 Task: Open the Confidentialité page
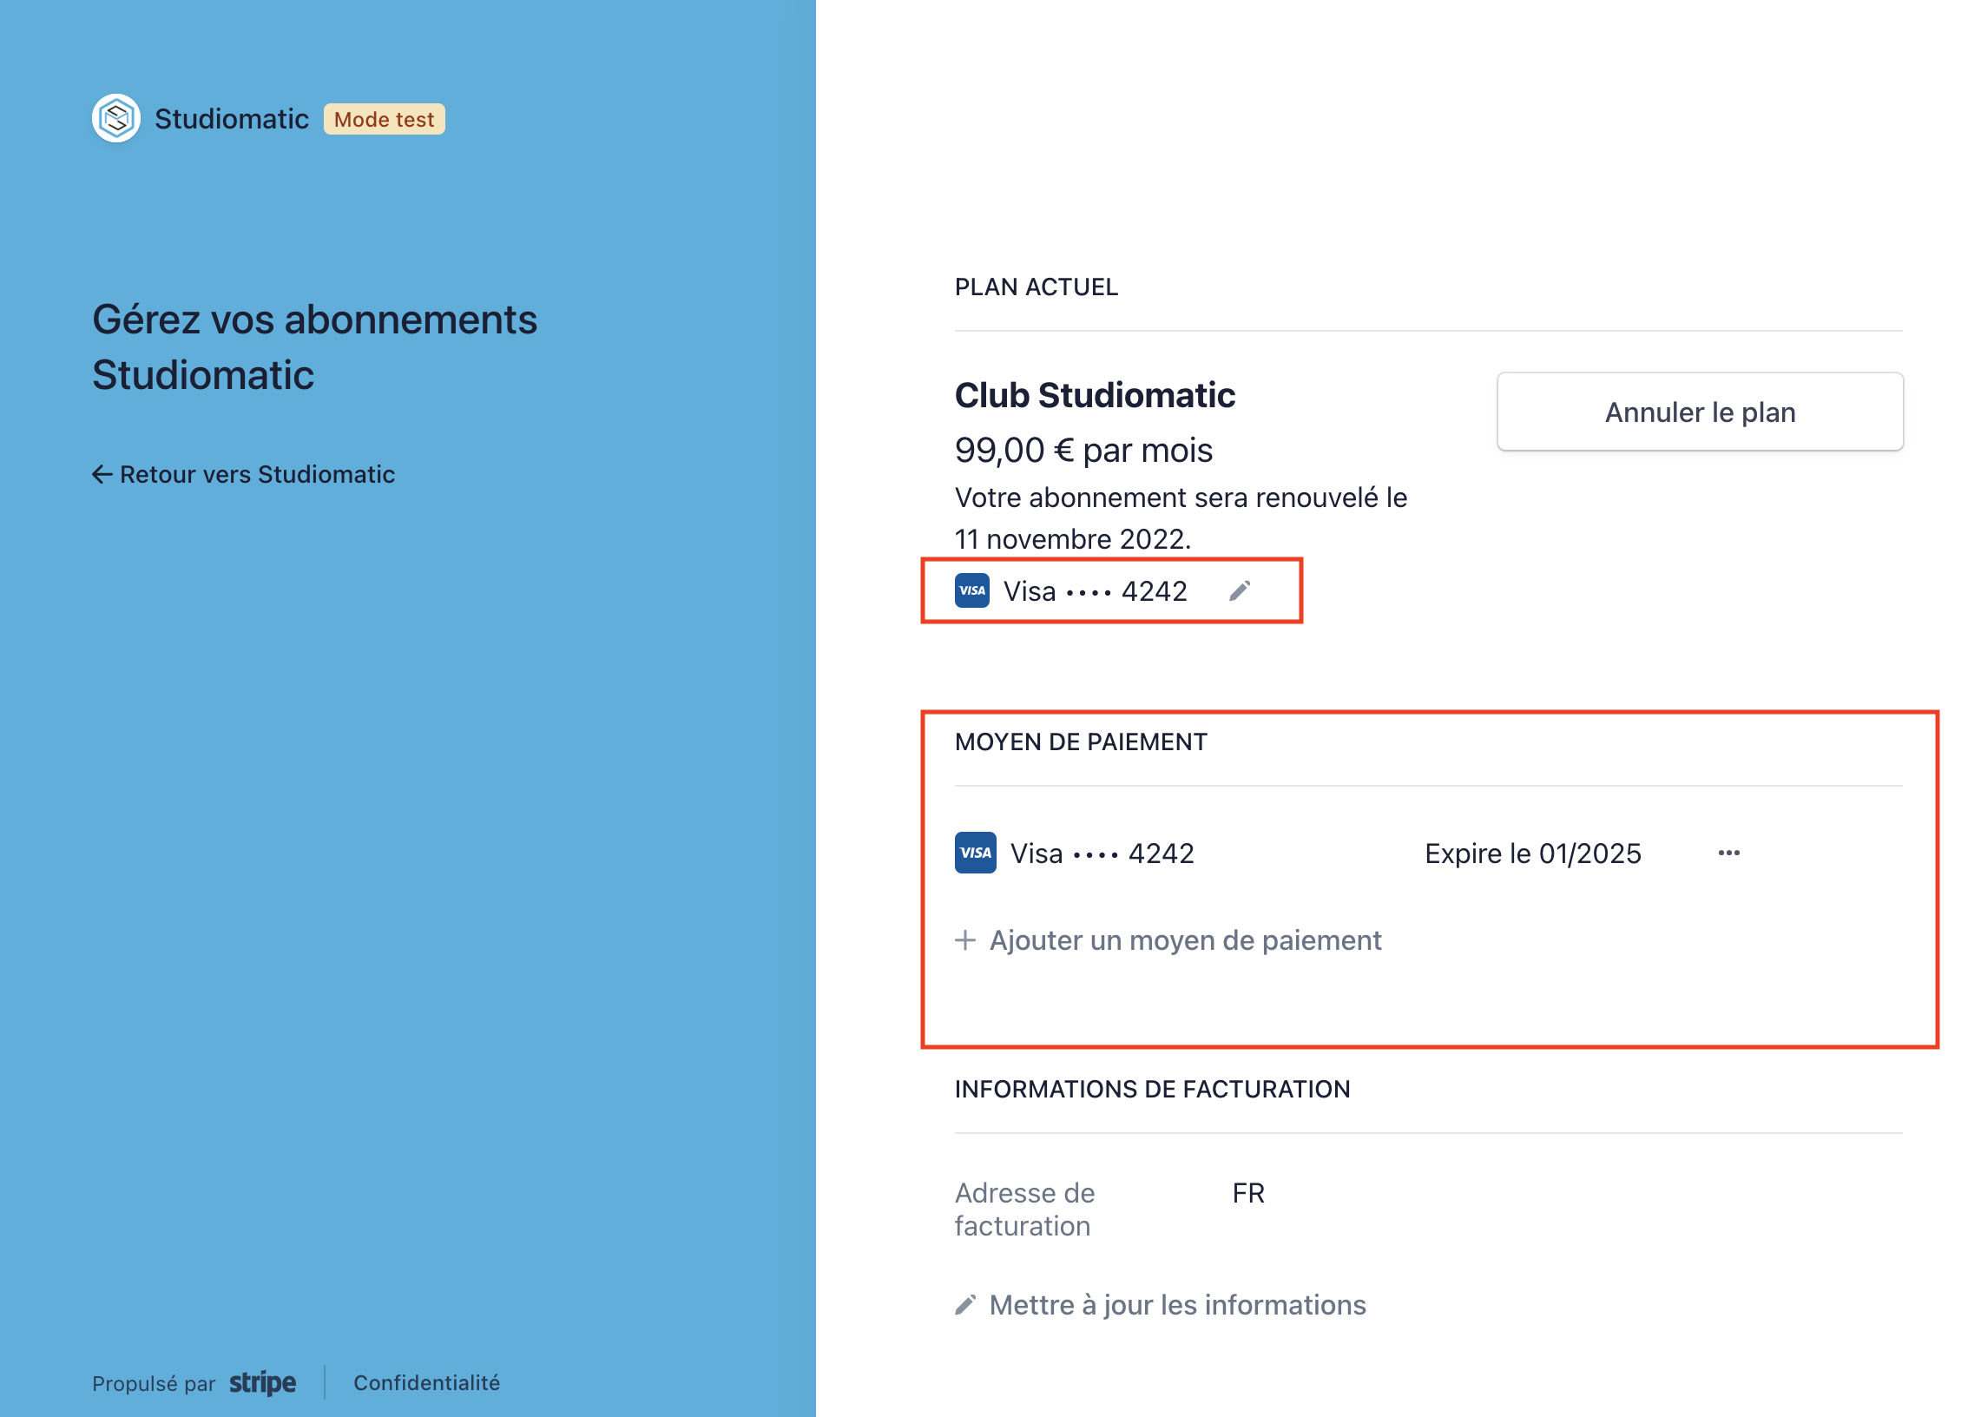[x=425, y=1383]
